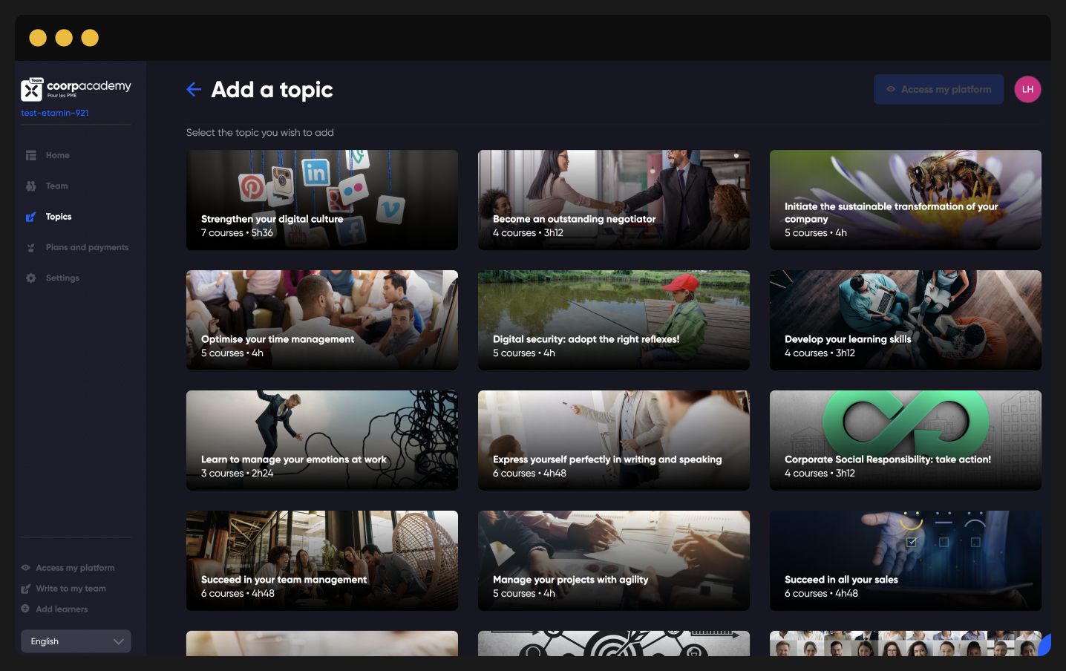Click the sidebar Access my platform link
1066x671 pixels.
75,568
